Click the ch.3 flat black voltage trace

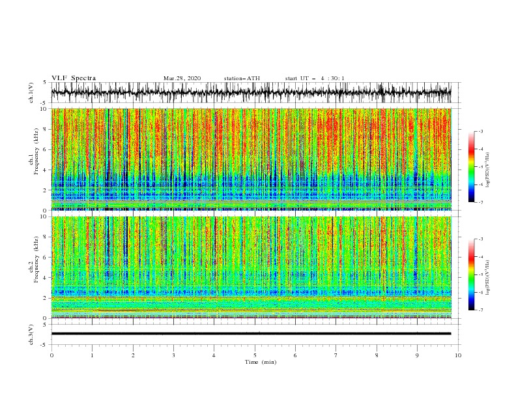251,334
